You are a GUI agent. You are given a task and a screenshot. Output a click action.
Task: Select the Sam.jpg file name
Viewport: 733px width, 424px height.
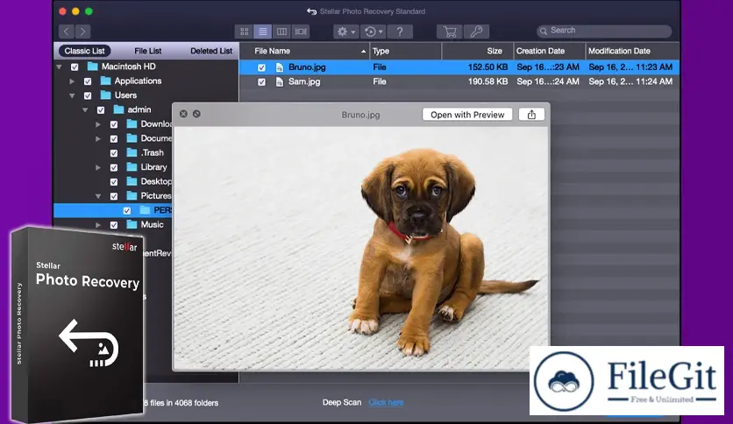(304, 81)
